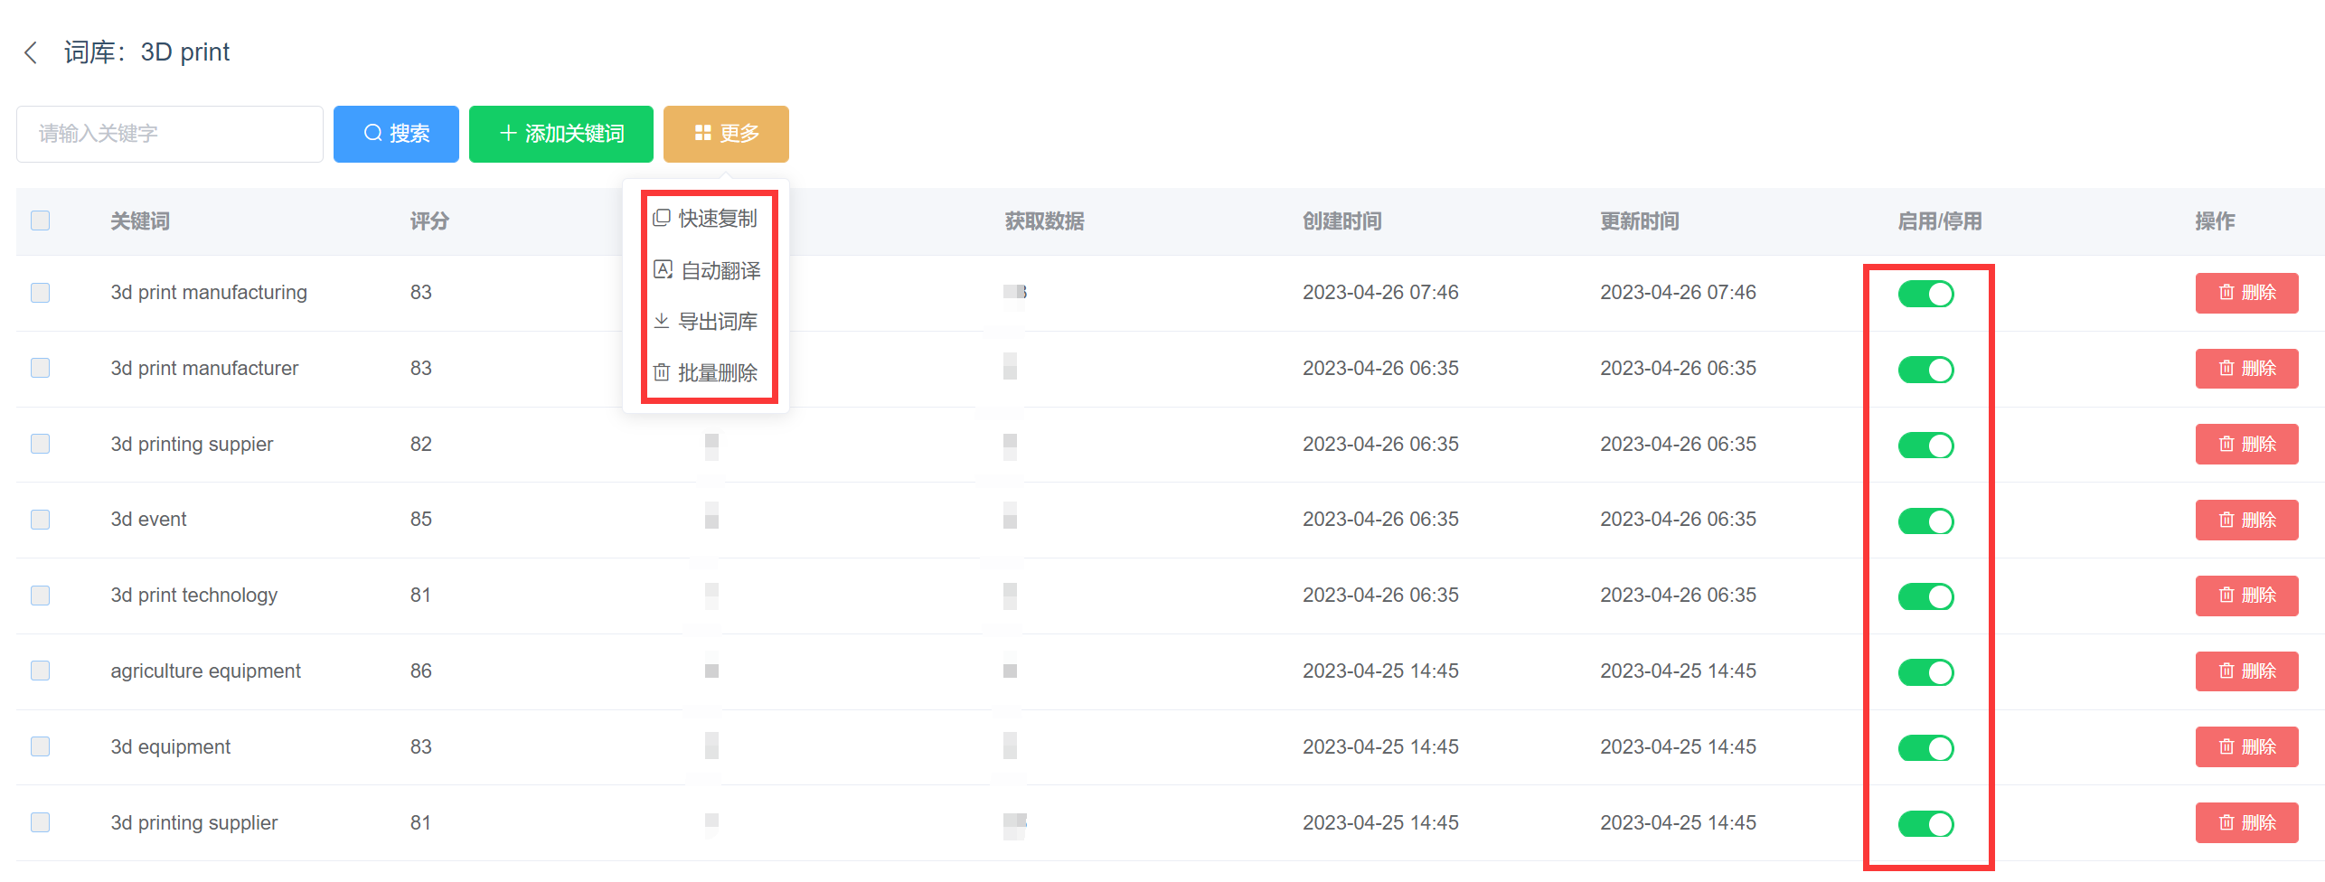Click the 获取数据 column header

(1044, 221)
